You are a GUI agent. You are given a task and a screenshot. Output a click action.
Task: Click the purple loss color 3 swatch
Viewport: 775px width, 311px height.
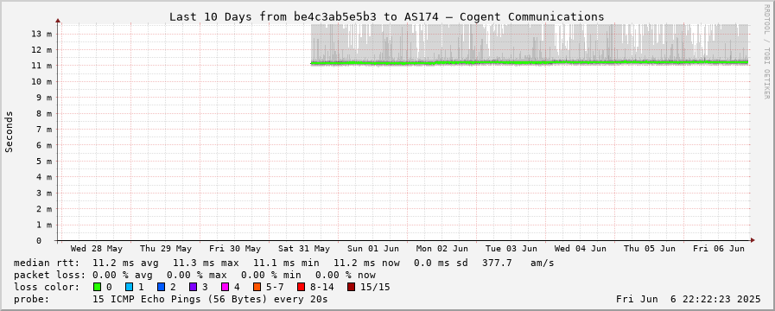(x=193, y=287)
